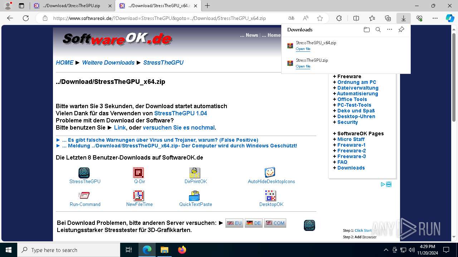Image resolution: width=458 pixels, height=257 pixels.
Task: Click the Windows taskbar search box
Action: [x=69, y=250]
